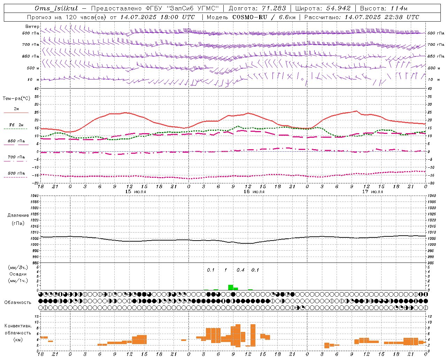Click the '16 июля' date label
The width and height of the screenshot is (446, 357).
254,192
